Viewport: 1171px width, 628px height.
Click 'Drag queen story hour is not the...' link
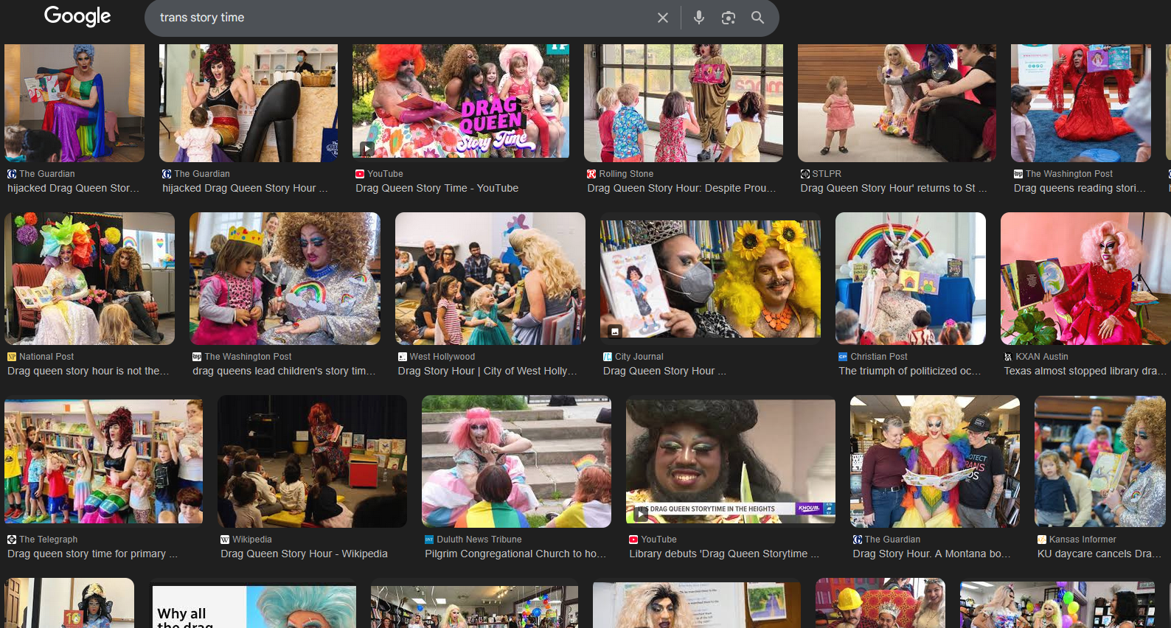click(88, 371)
